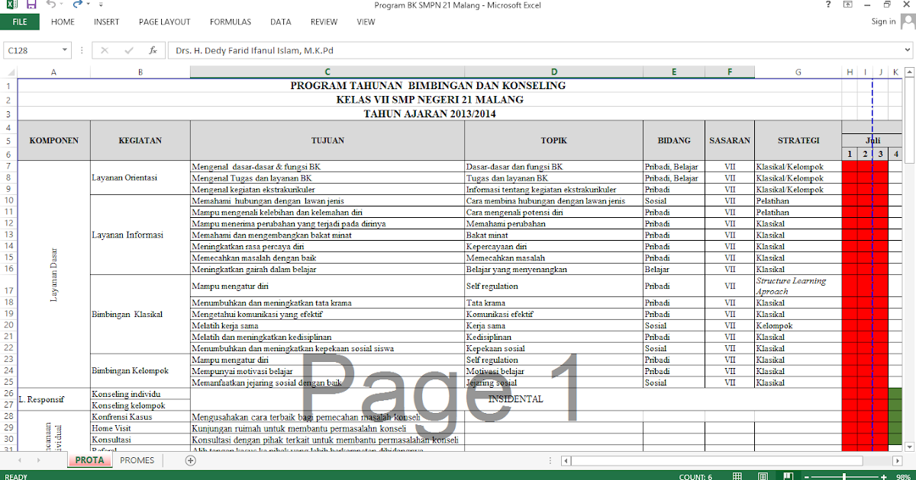Click left arrow of the horizontal scrollbar
The image size is (916, 480).
pyautogui.click(x=566, y=460)
